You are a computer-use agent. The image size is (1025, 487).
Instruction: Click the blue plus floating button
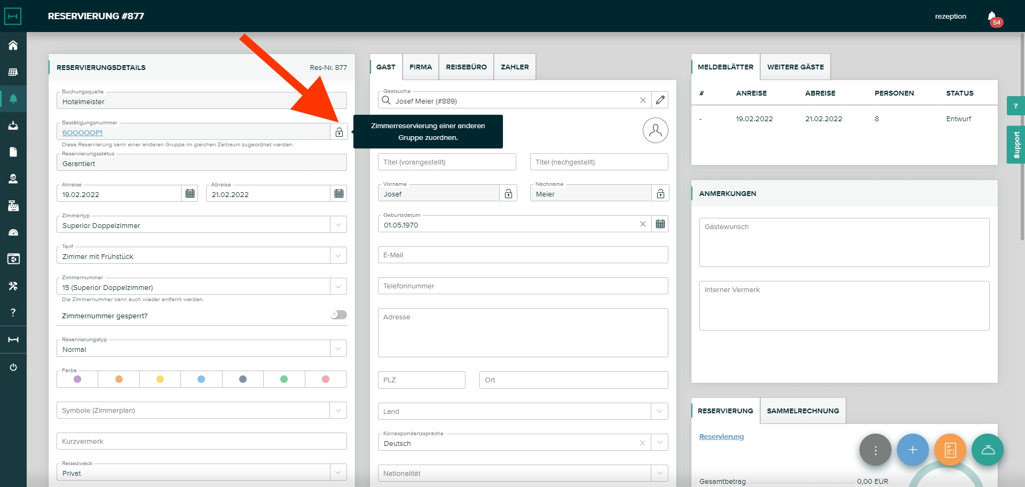click(x=912, y=450)
